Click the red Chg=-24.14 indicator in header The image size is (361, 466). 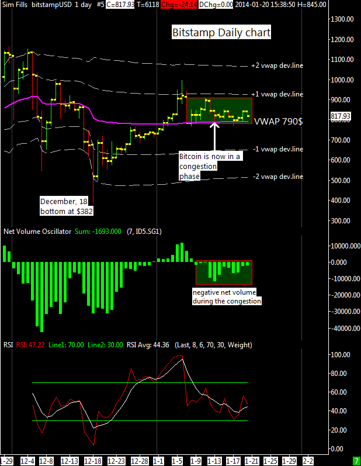click(x=180, y=4)
